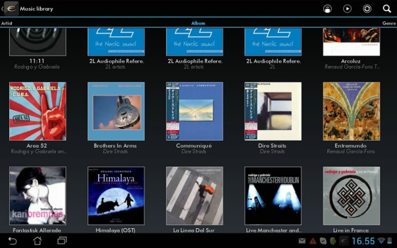Open the mail notification icon
Image resolution: width=397 pixels, height=248 pixels.
[302, 241]
